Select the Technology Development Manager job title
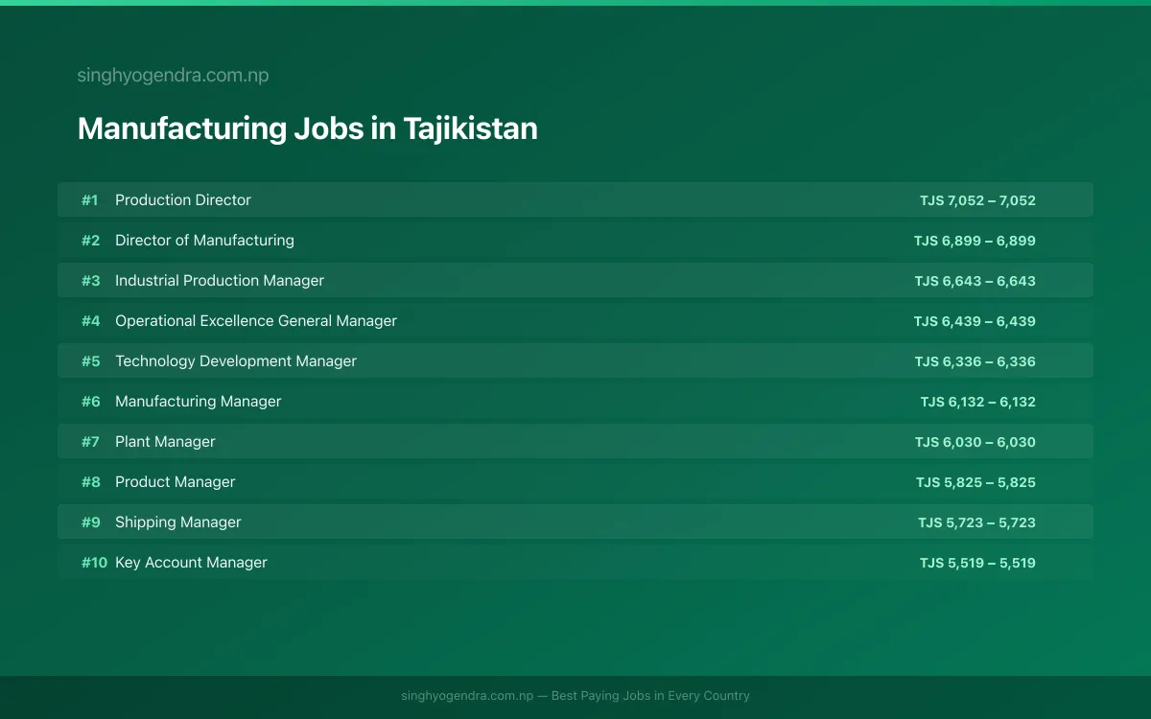The height and width of the screenshot is (719, 1151). (236, 361)
